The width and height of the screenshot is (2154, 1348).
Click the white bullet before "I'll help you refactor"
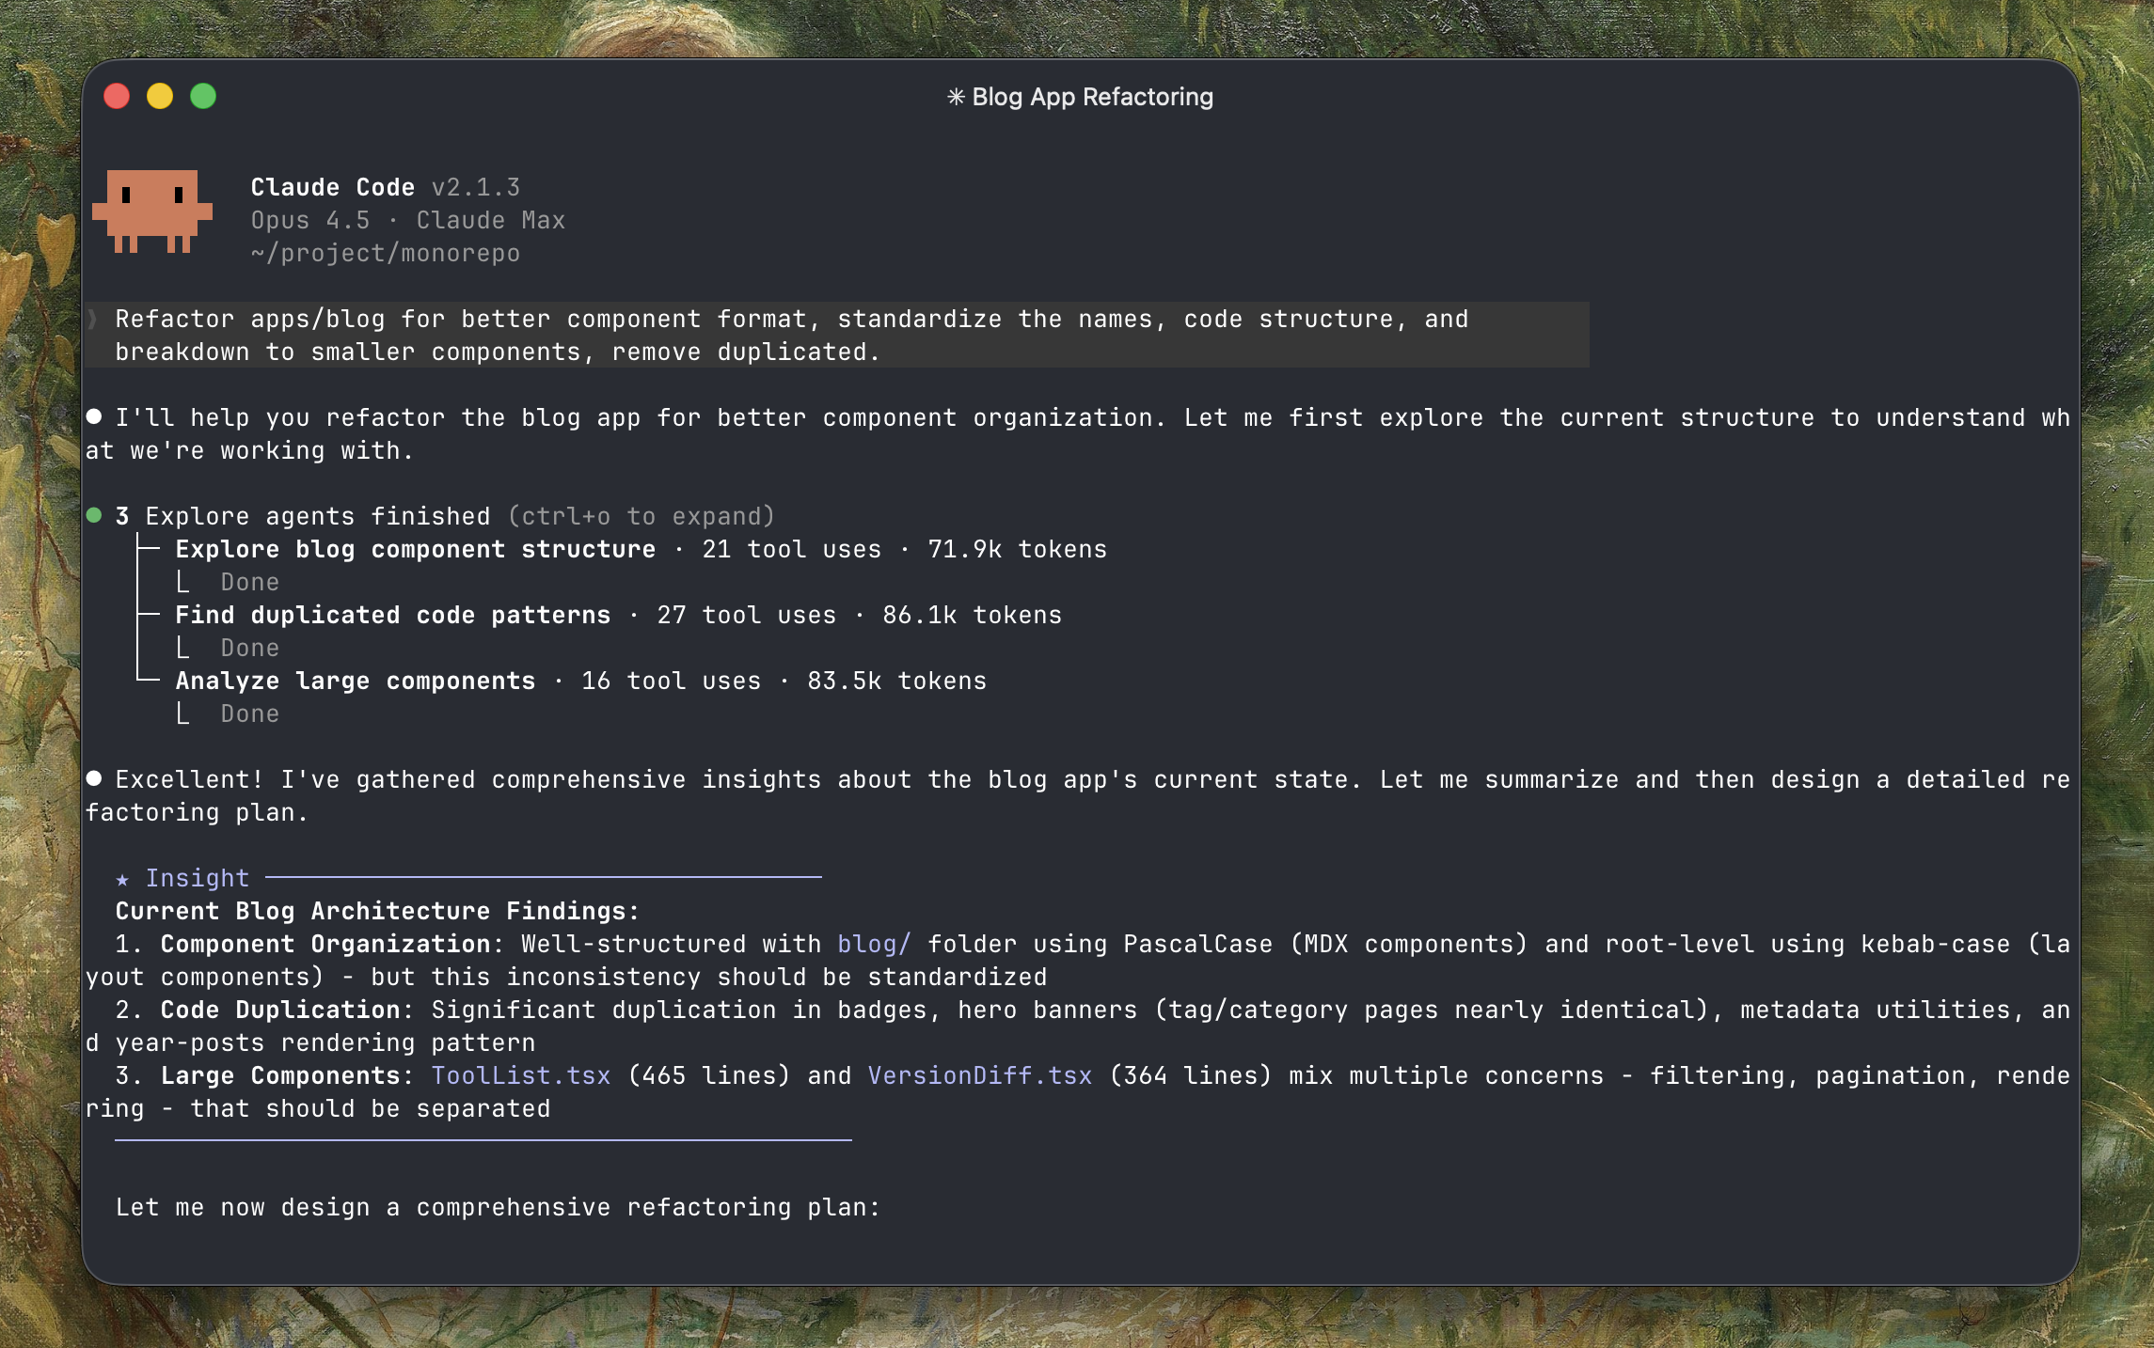point(94,416)
